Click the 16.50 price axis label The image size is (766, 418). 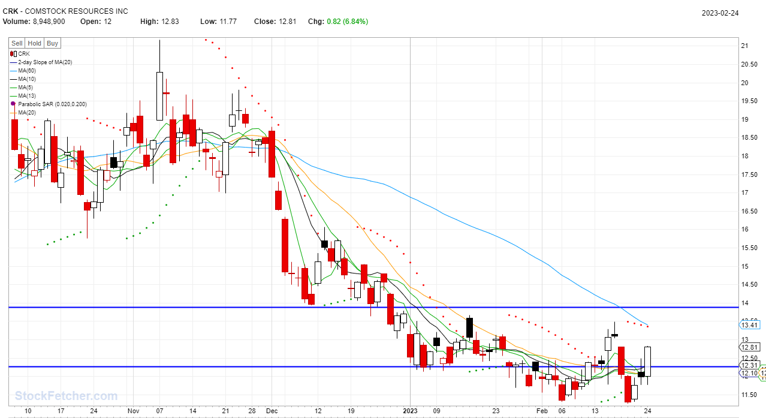pyautogui.click(x=748, y=211)
